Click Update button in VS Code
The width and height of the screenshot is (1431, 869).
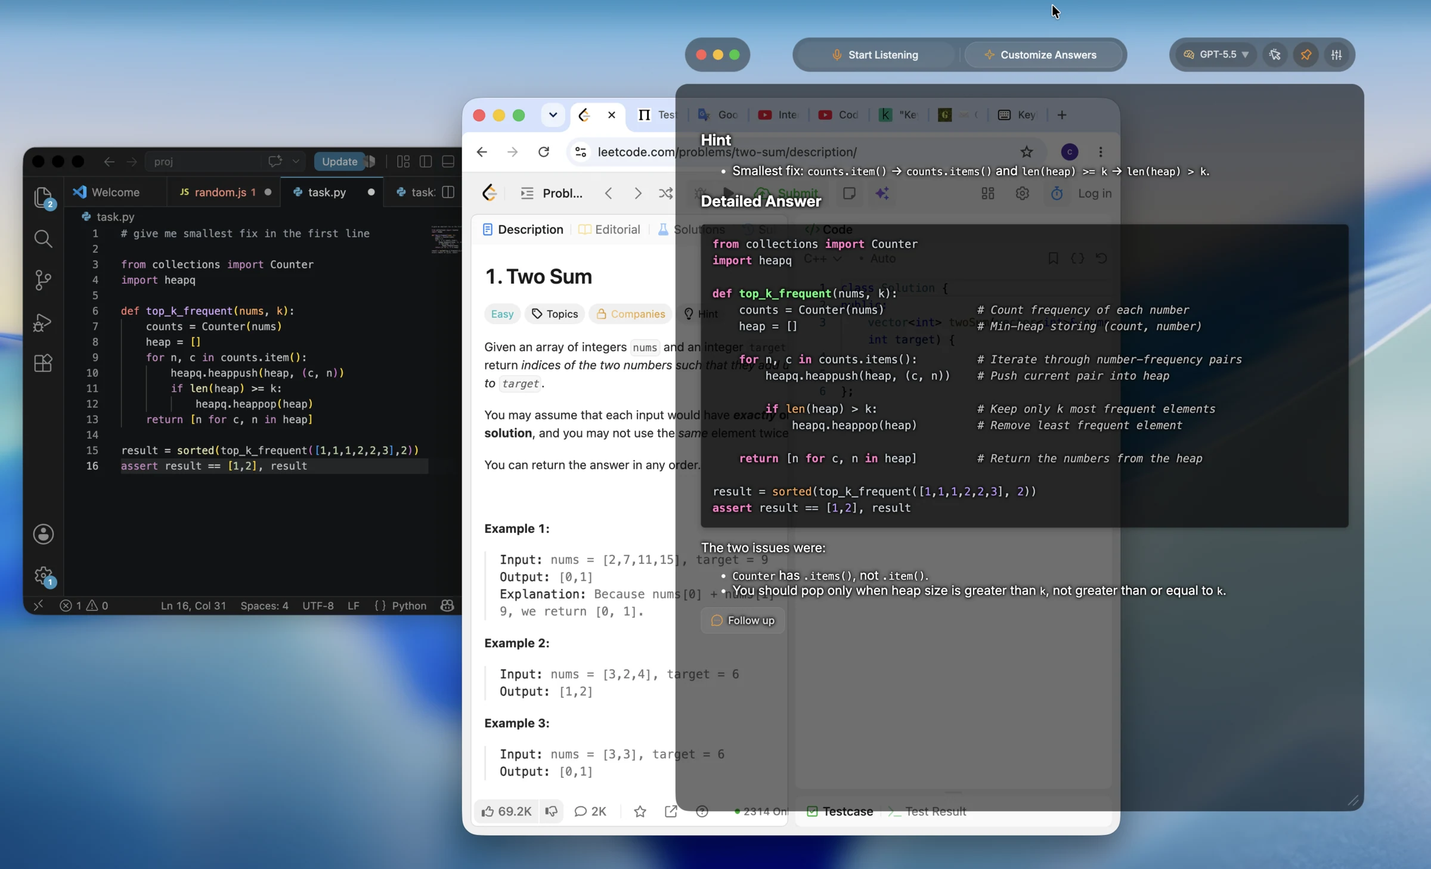(339, 162)
